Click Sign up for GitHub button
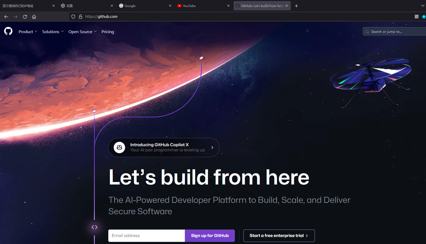426x244 pixels. tap(210, 236)
